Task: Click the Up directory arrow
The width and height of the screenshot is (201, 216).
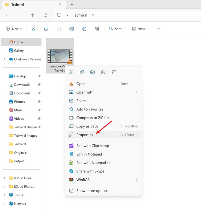Action: point(33,15)
